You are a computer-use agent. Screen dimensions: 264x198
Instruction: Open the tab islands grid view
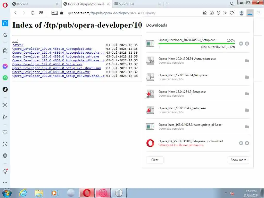(x=41, y=13)
